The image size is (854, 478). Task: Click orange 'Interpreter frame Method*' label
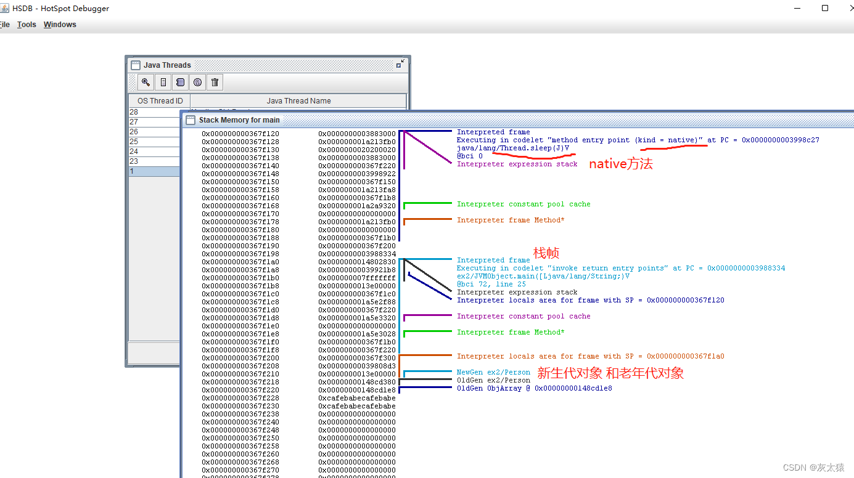pos(511,220)
